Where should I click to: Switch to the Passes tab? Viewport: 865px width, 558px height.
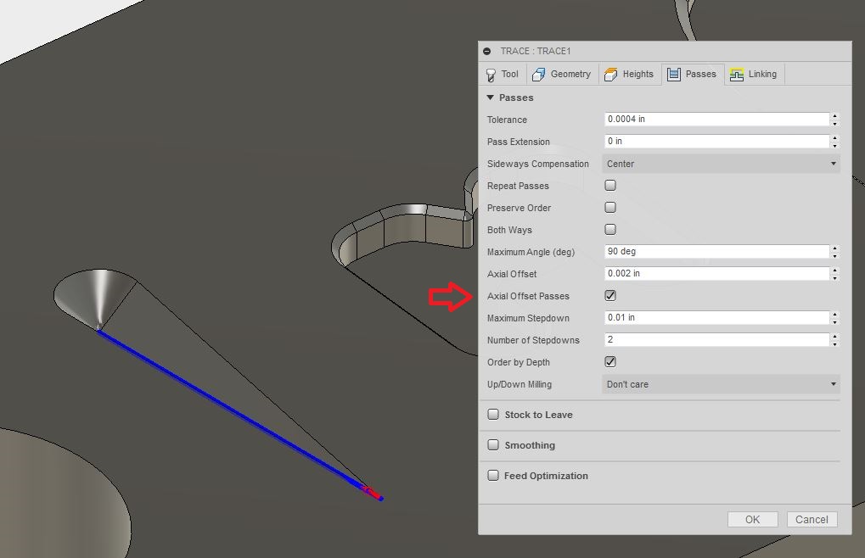[693, 74]
